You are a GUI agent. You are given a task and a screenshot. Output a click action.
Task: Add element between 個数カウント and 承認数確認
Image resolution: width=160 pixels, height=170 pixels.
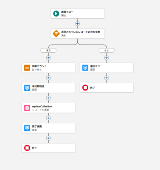pyautogui.click(x=48, y=78)
